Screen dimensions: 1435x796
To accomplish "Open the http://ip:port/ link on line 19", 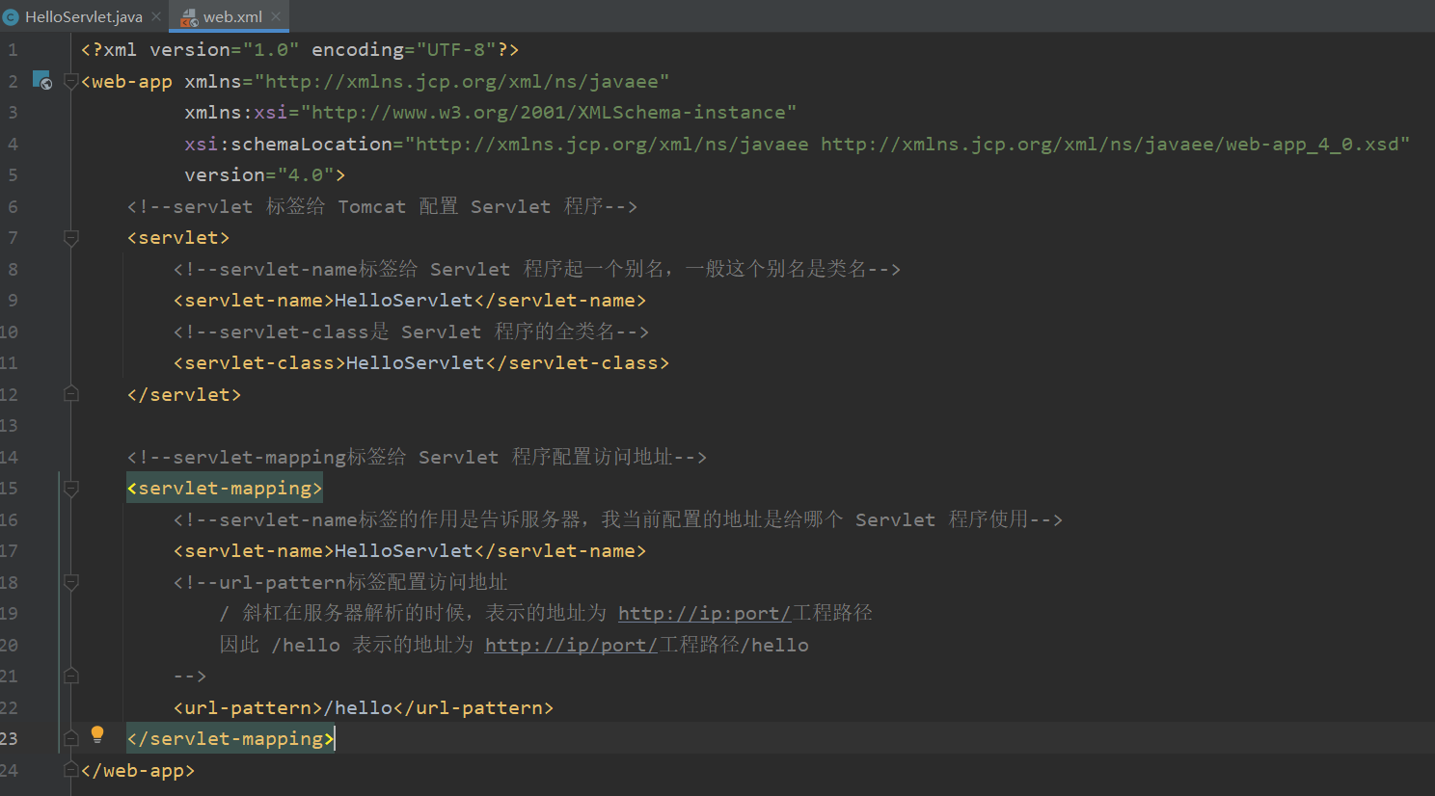I will [703, 613].
